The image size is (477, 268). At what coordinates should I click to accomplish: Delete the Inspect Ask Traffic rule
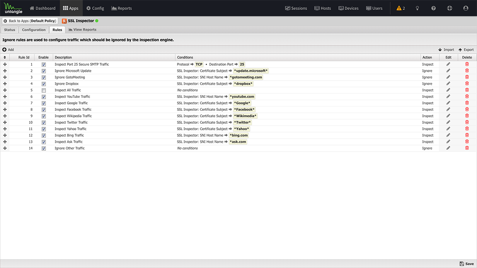click(467, 142)
